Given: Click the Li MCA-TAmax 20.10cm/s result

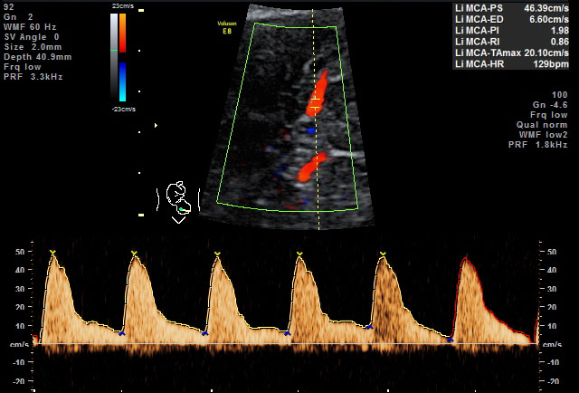Looking at the screenshot, I should tap(512, 53).
